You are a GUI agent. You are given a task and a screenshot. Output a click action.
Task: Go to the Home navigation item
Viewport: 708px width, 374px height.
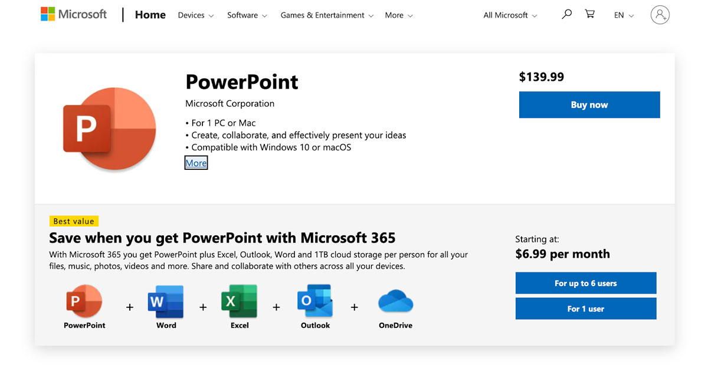[x=150, y=15]
